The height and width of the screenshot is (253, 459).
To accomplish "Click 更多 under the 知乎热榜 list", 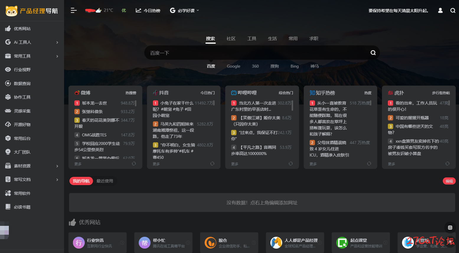I will [x=313, y=164].
